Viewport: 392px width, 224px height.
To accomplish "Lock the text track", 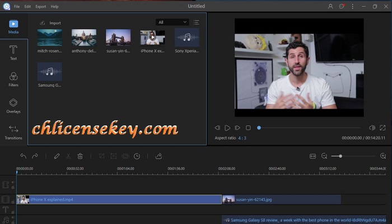I will point(13,212).
